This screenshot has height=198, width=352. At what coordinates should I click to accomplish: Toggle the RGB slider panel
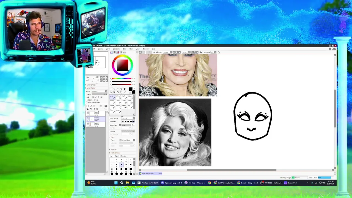(x=114, y=52)
